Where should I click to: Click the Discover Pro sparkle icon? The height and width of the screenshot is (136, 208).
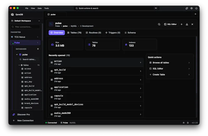click(x=14, y=115)
